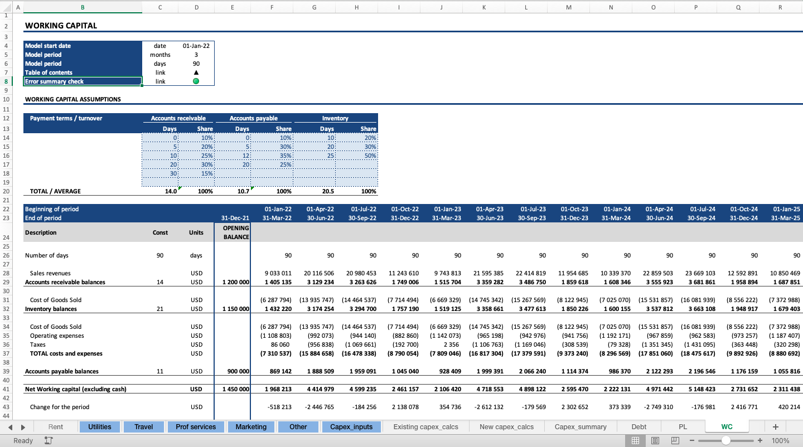This screenshot has height=447, width=803.
Task: Zoom in with the plus button
Action: [x=760, y=440]
